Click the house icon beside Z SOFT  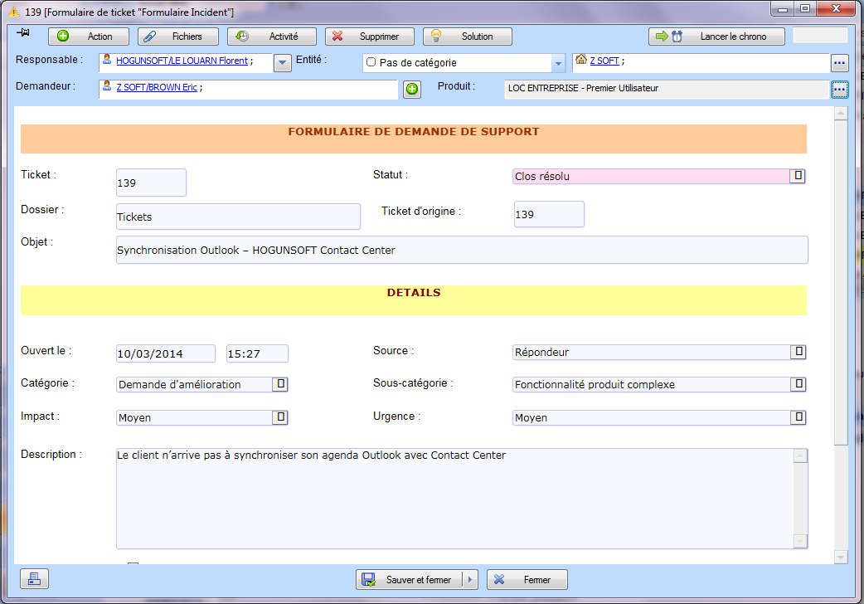pos(580,59)
